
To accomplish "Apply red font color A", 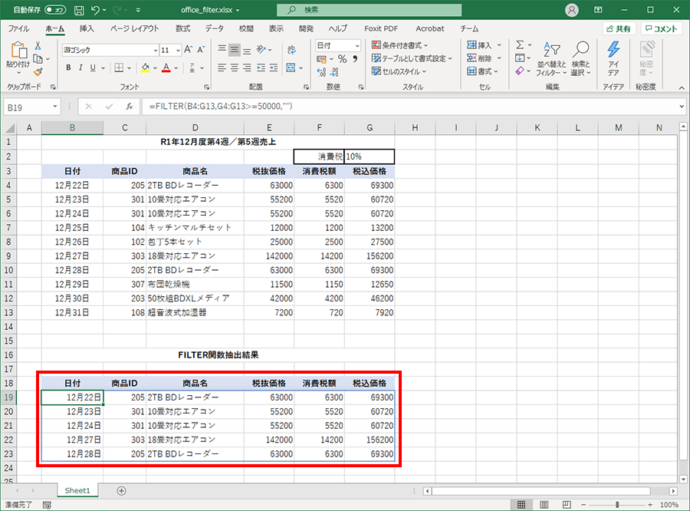I will point(166,68).
